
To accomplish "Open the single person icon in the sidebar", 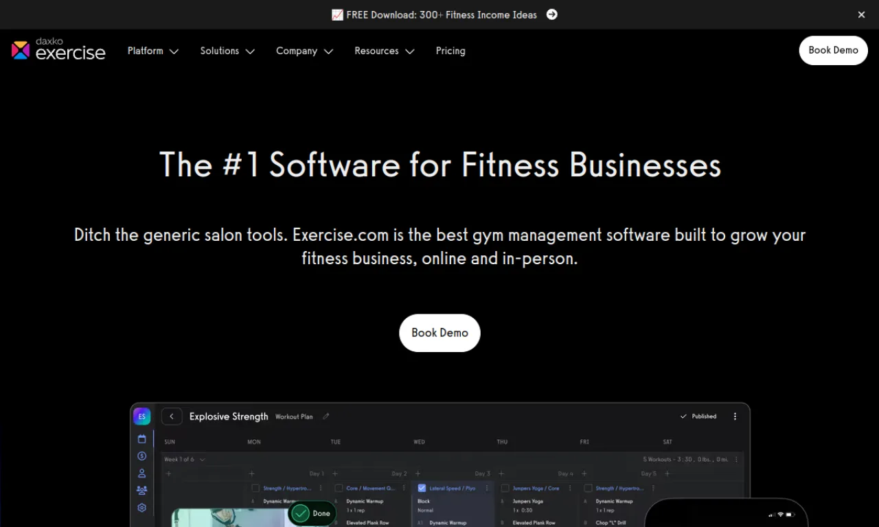I will pos(141,473).
